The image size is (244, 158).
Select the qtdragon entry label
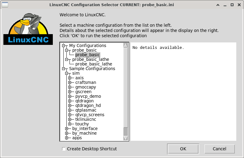click(x=85, y=101)
